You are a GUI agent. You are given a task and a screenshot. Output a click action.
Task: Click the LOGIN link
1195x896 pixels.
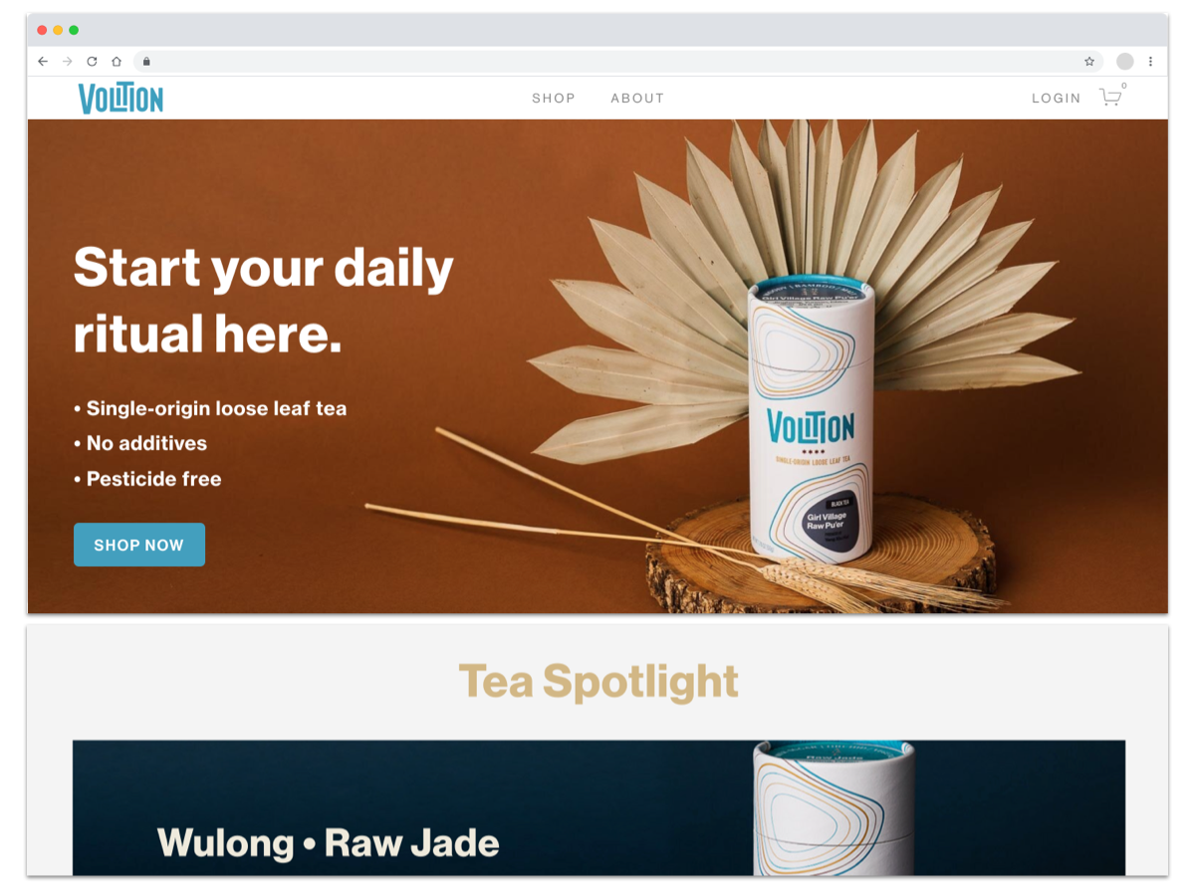(x=1057, y=98)
